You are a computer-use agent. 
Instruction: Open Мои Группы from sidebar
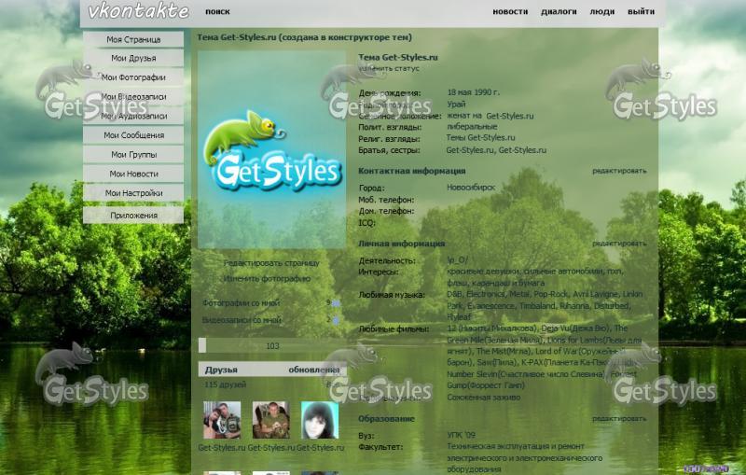pos(133,155)
